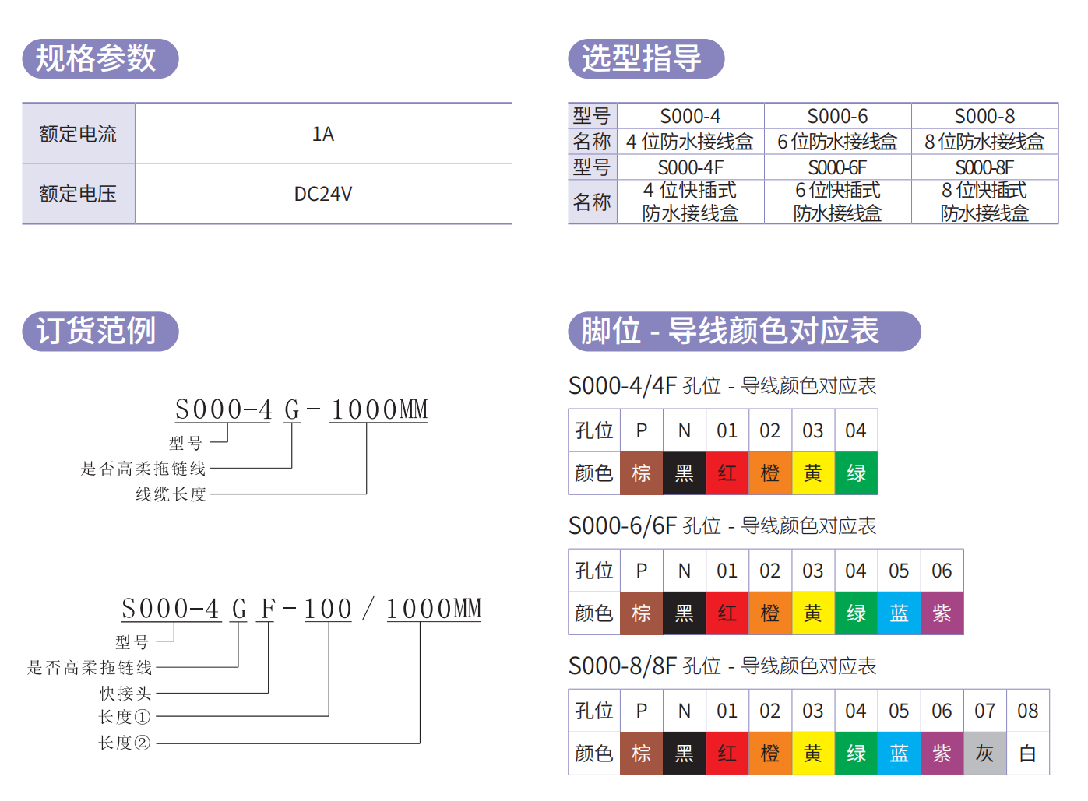Click the letter F in second order example

coord(268,609)
